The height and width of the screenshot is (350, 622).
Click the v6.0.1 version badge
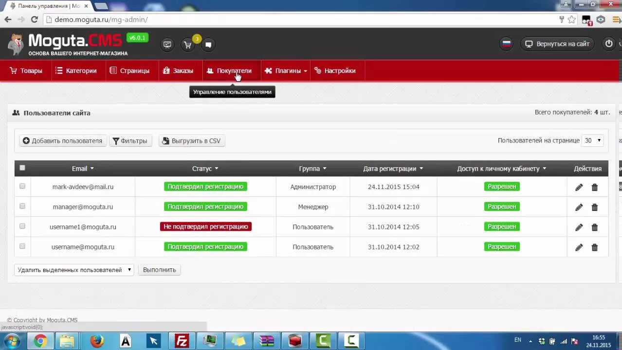[137, 37]
